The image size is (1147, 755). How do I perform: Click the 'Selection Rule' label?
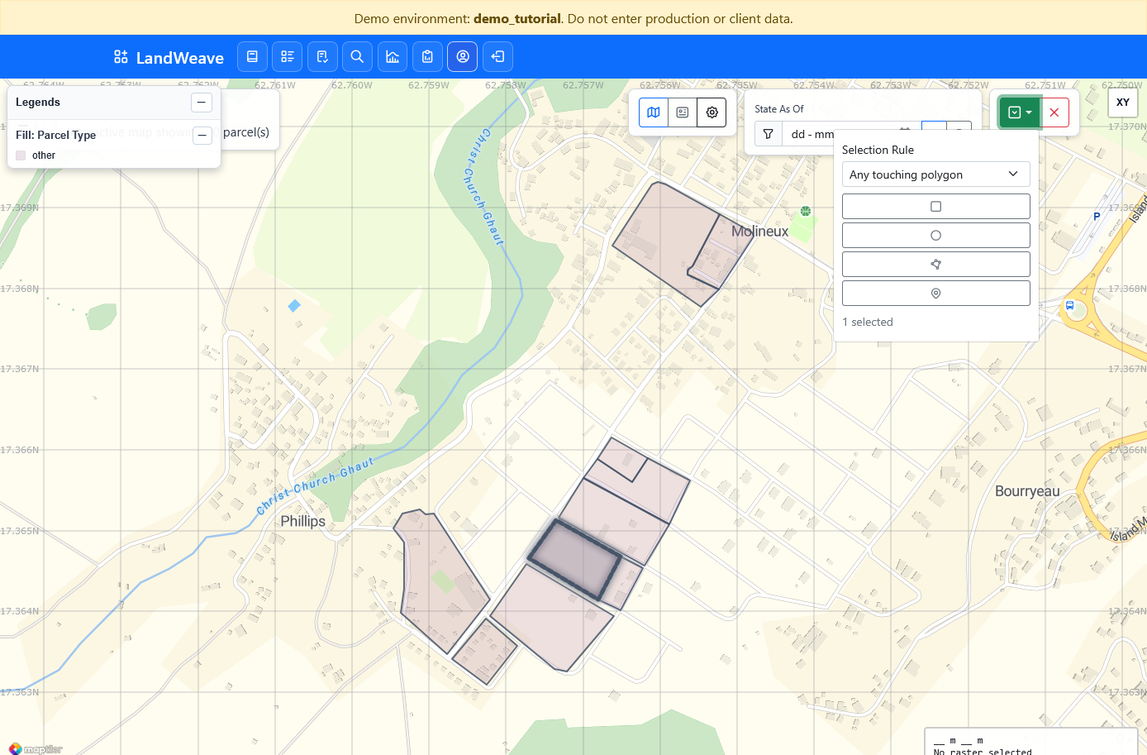click(878, 150)
